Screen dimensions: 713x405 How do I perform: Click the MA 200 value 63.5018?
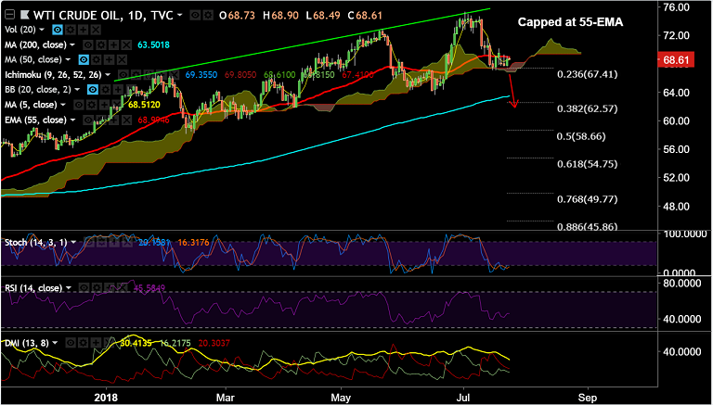(154, 45)
